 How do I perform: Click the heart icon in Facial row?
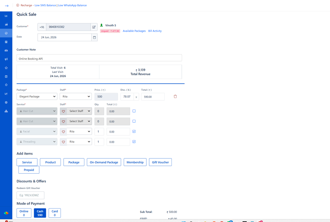pyautogui.click(x=63, y=132)
